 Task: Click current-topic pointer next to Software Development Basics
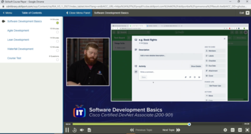pyautogui.click(x=3, y=21)
